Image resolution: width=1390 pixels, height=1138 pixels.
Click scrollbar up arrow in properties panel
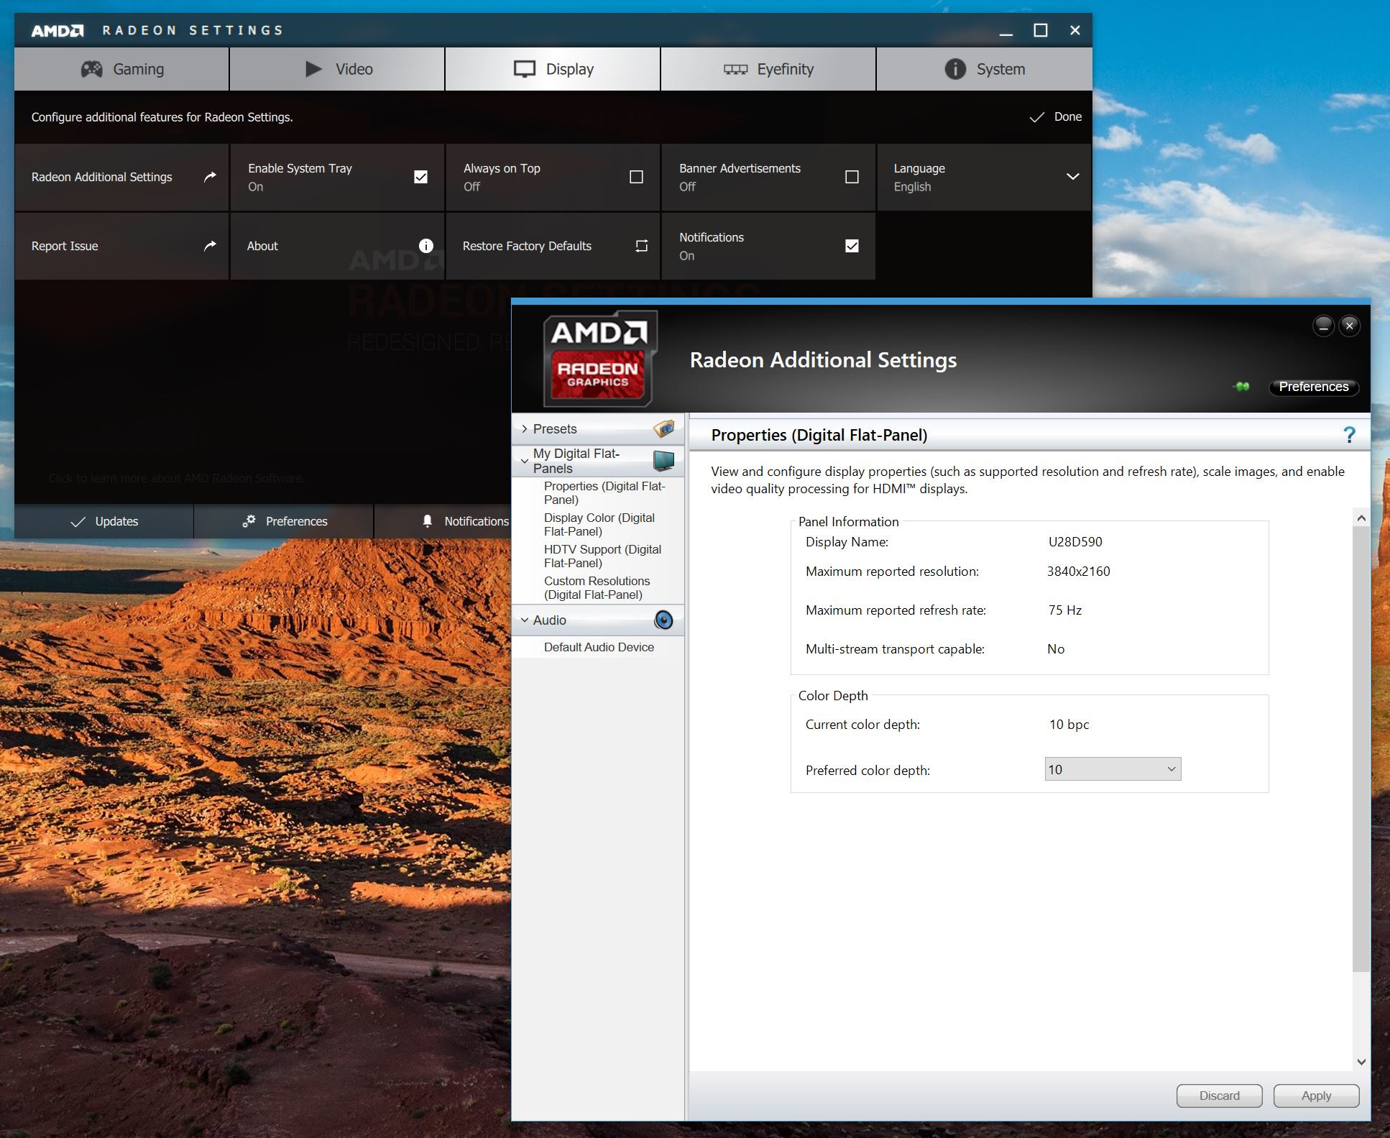[1361, 518]
